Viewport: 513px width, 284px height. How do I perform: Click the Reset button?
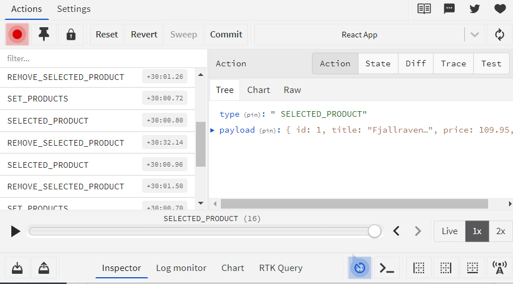(x=106, y=35)
